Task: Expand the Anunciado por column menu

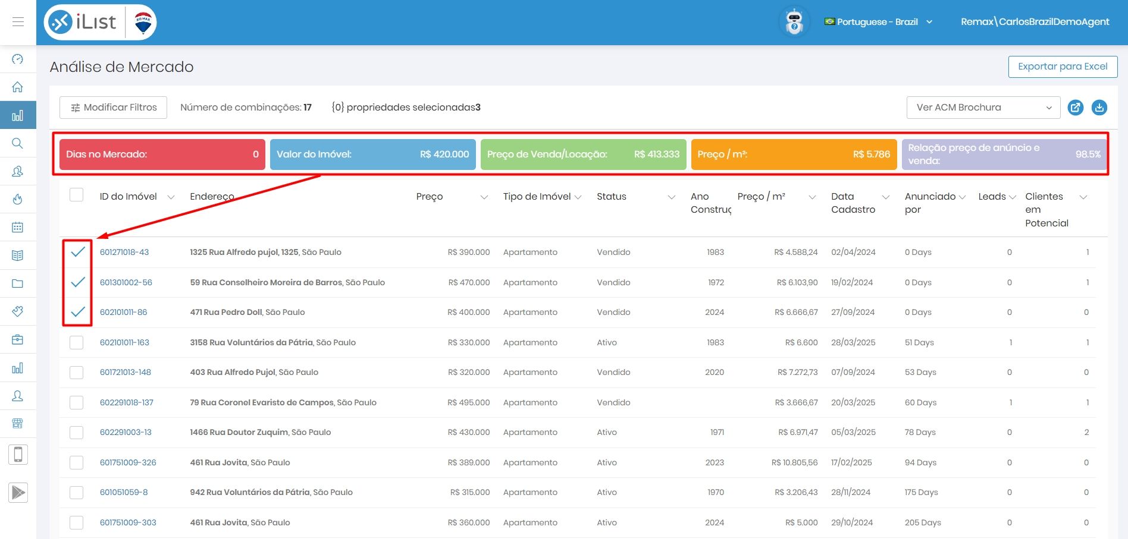Action: coord(962,197)
